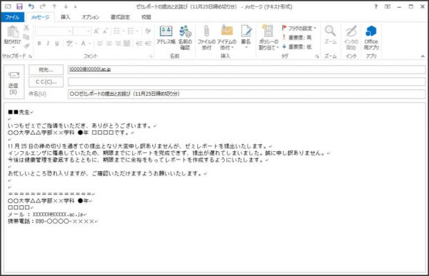Open the ファイル tab
This screenshot has width=429, height=276.
click(x=12, y=17)
